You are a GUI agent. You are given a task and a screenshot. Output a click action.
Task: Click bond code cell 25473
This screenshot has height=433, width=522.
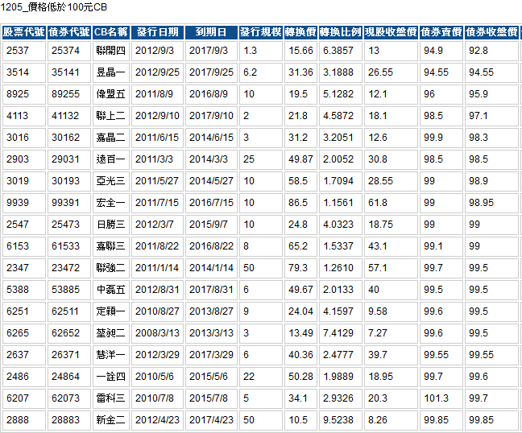click(69, 225)
